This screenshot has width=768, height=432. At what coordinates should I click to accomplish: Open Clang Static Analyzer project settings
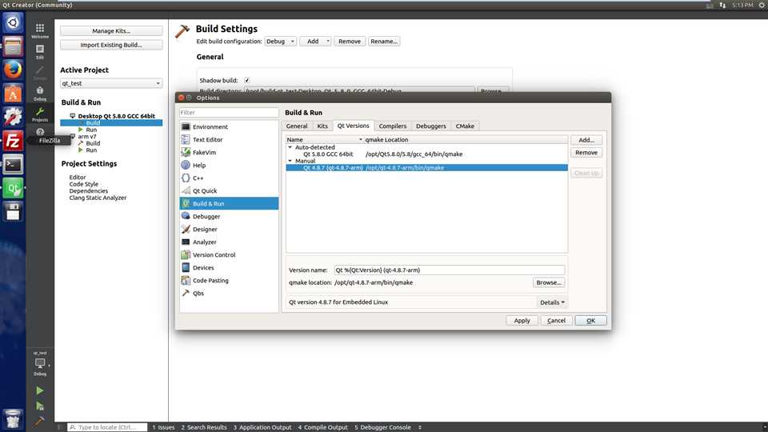point(98,198)
